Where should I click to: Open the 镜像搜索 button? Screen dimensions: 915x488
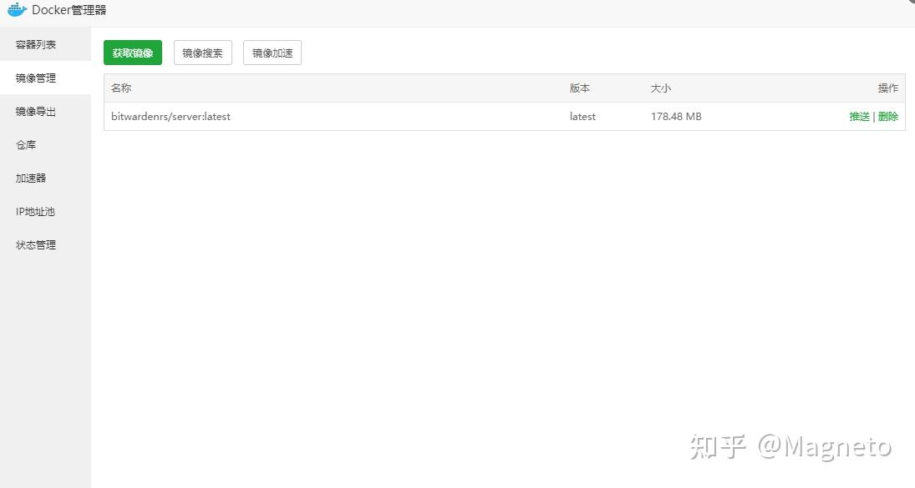coord(202,53)
